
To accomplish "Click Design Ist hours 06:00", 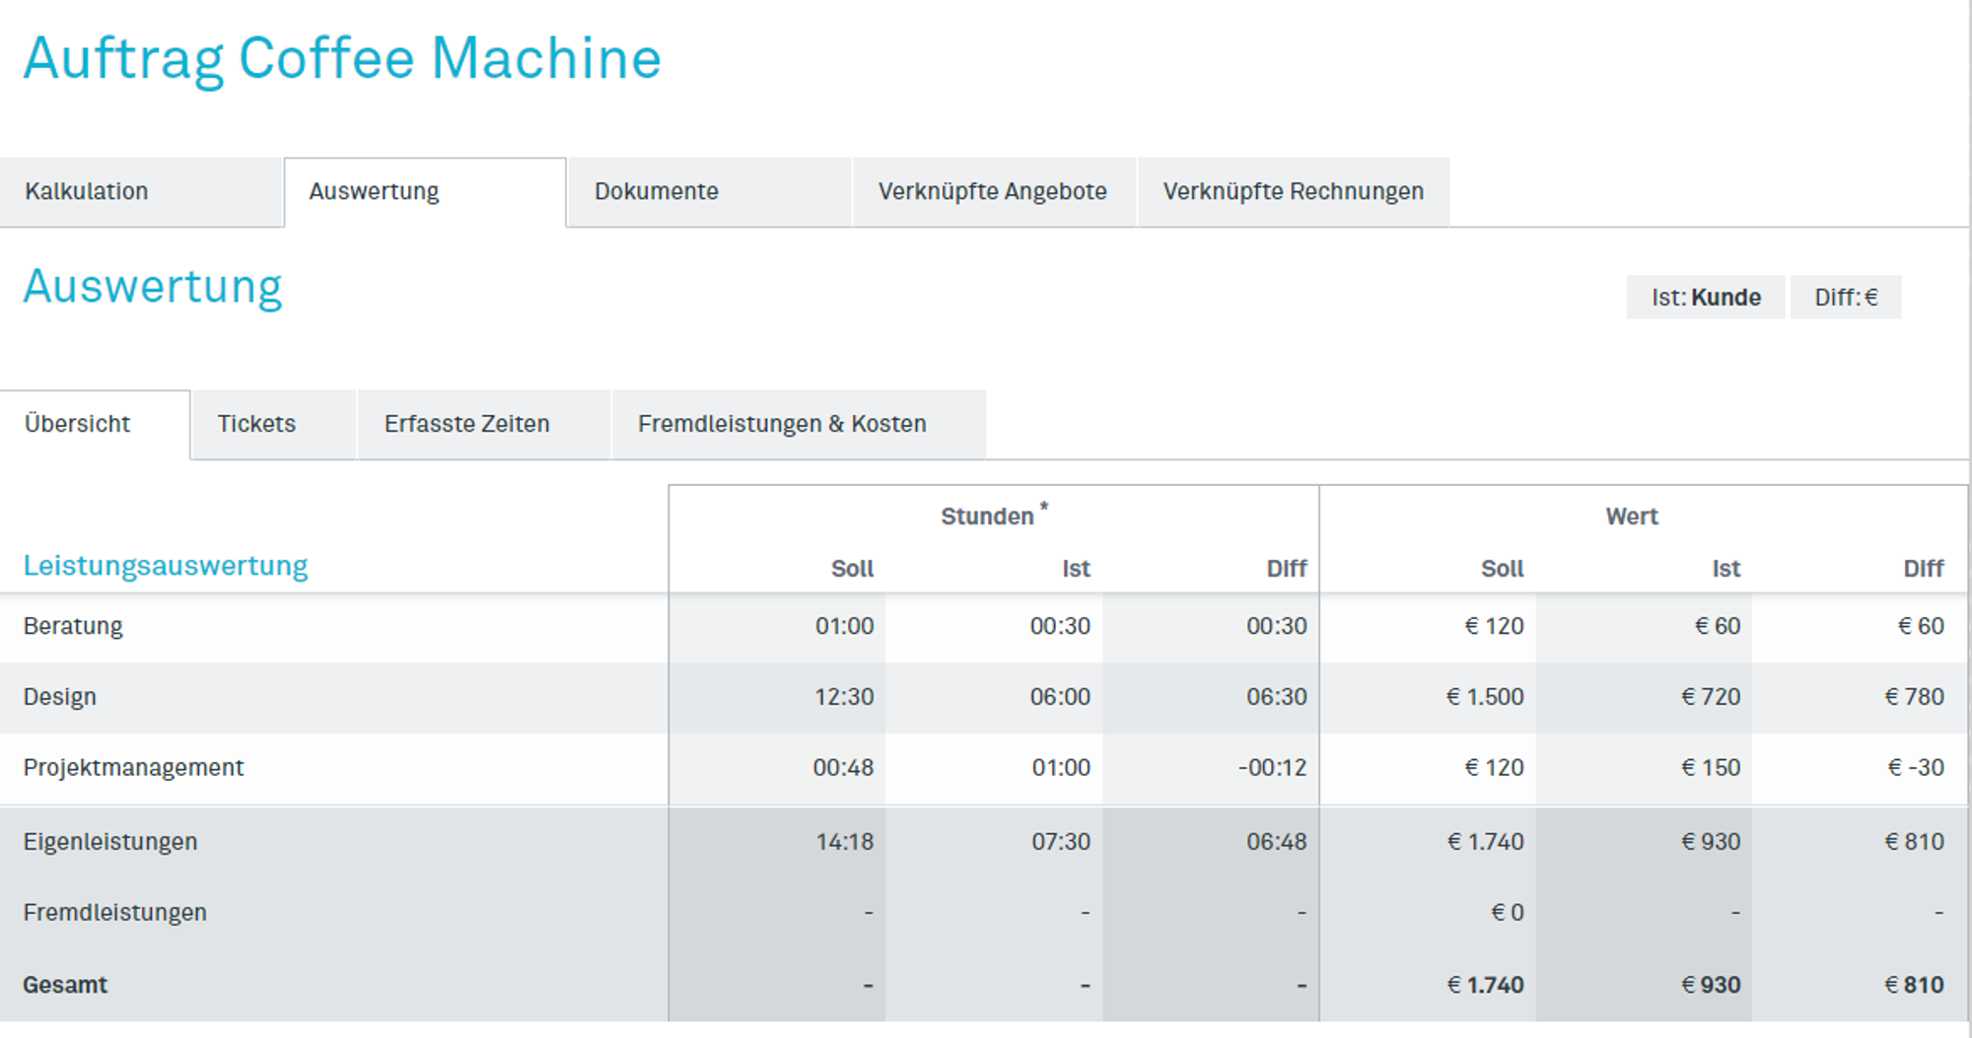I will pos(1060,698).
